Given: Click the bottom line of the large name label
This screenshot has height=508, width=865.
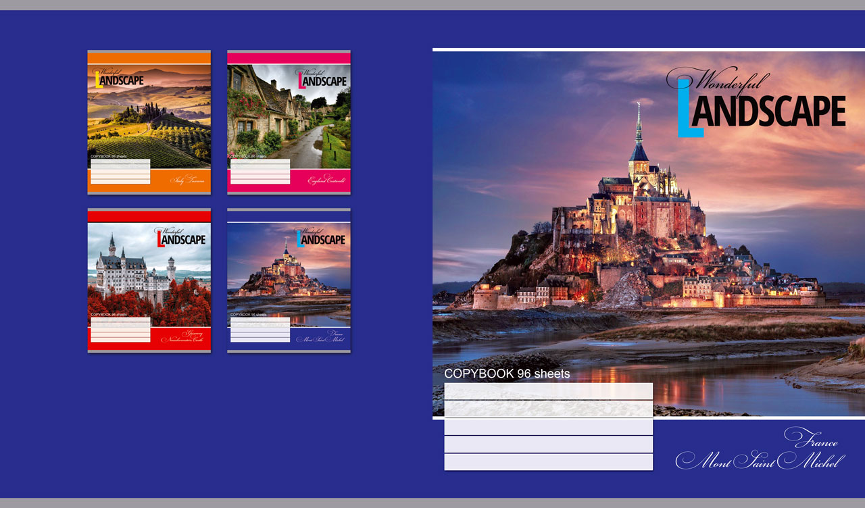Looking at the screenshot, I should pyautogui.click(x=548, y=462).
